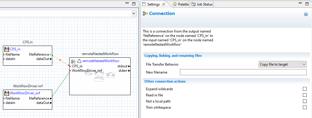This screenshot has width=312, height=118.
Task: Click the CPS_in node floppy disk icon
Action: pyautogui.click(x=6, y=49)
